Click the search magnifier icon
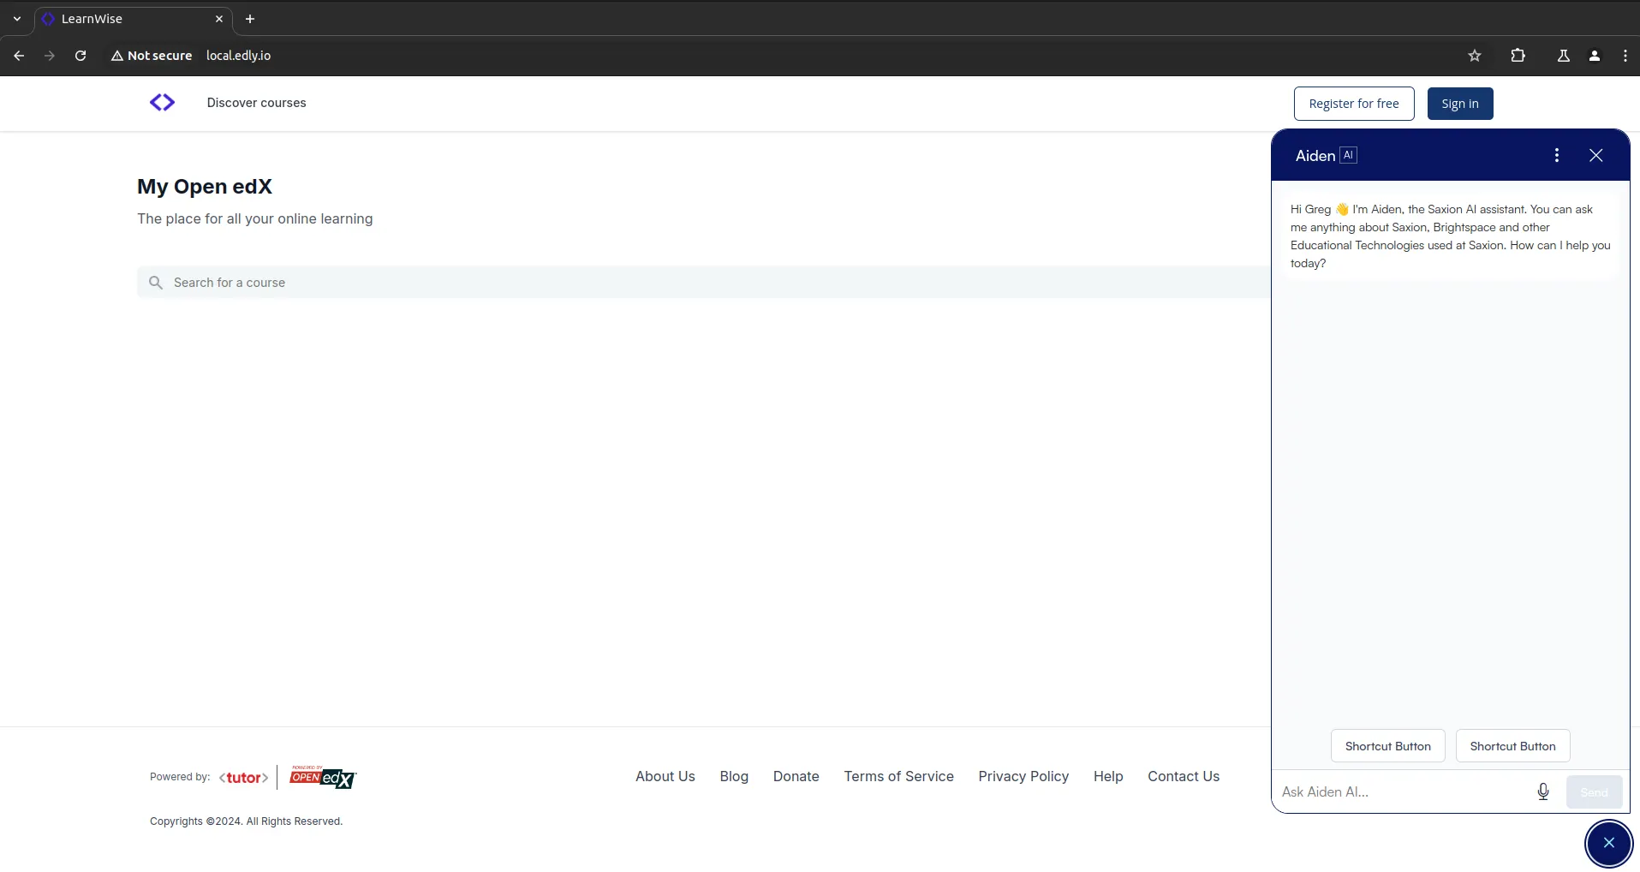 pos(156,283)
